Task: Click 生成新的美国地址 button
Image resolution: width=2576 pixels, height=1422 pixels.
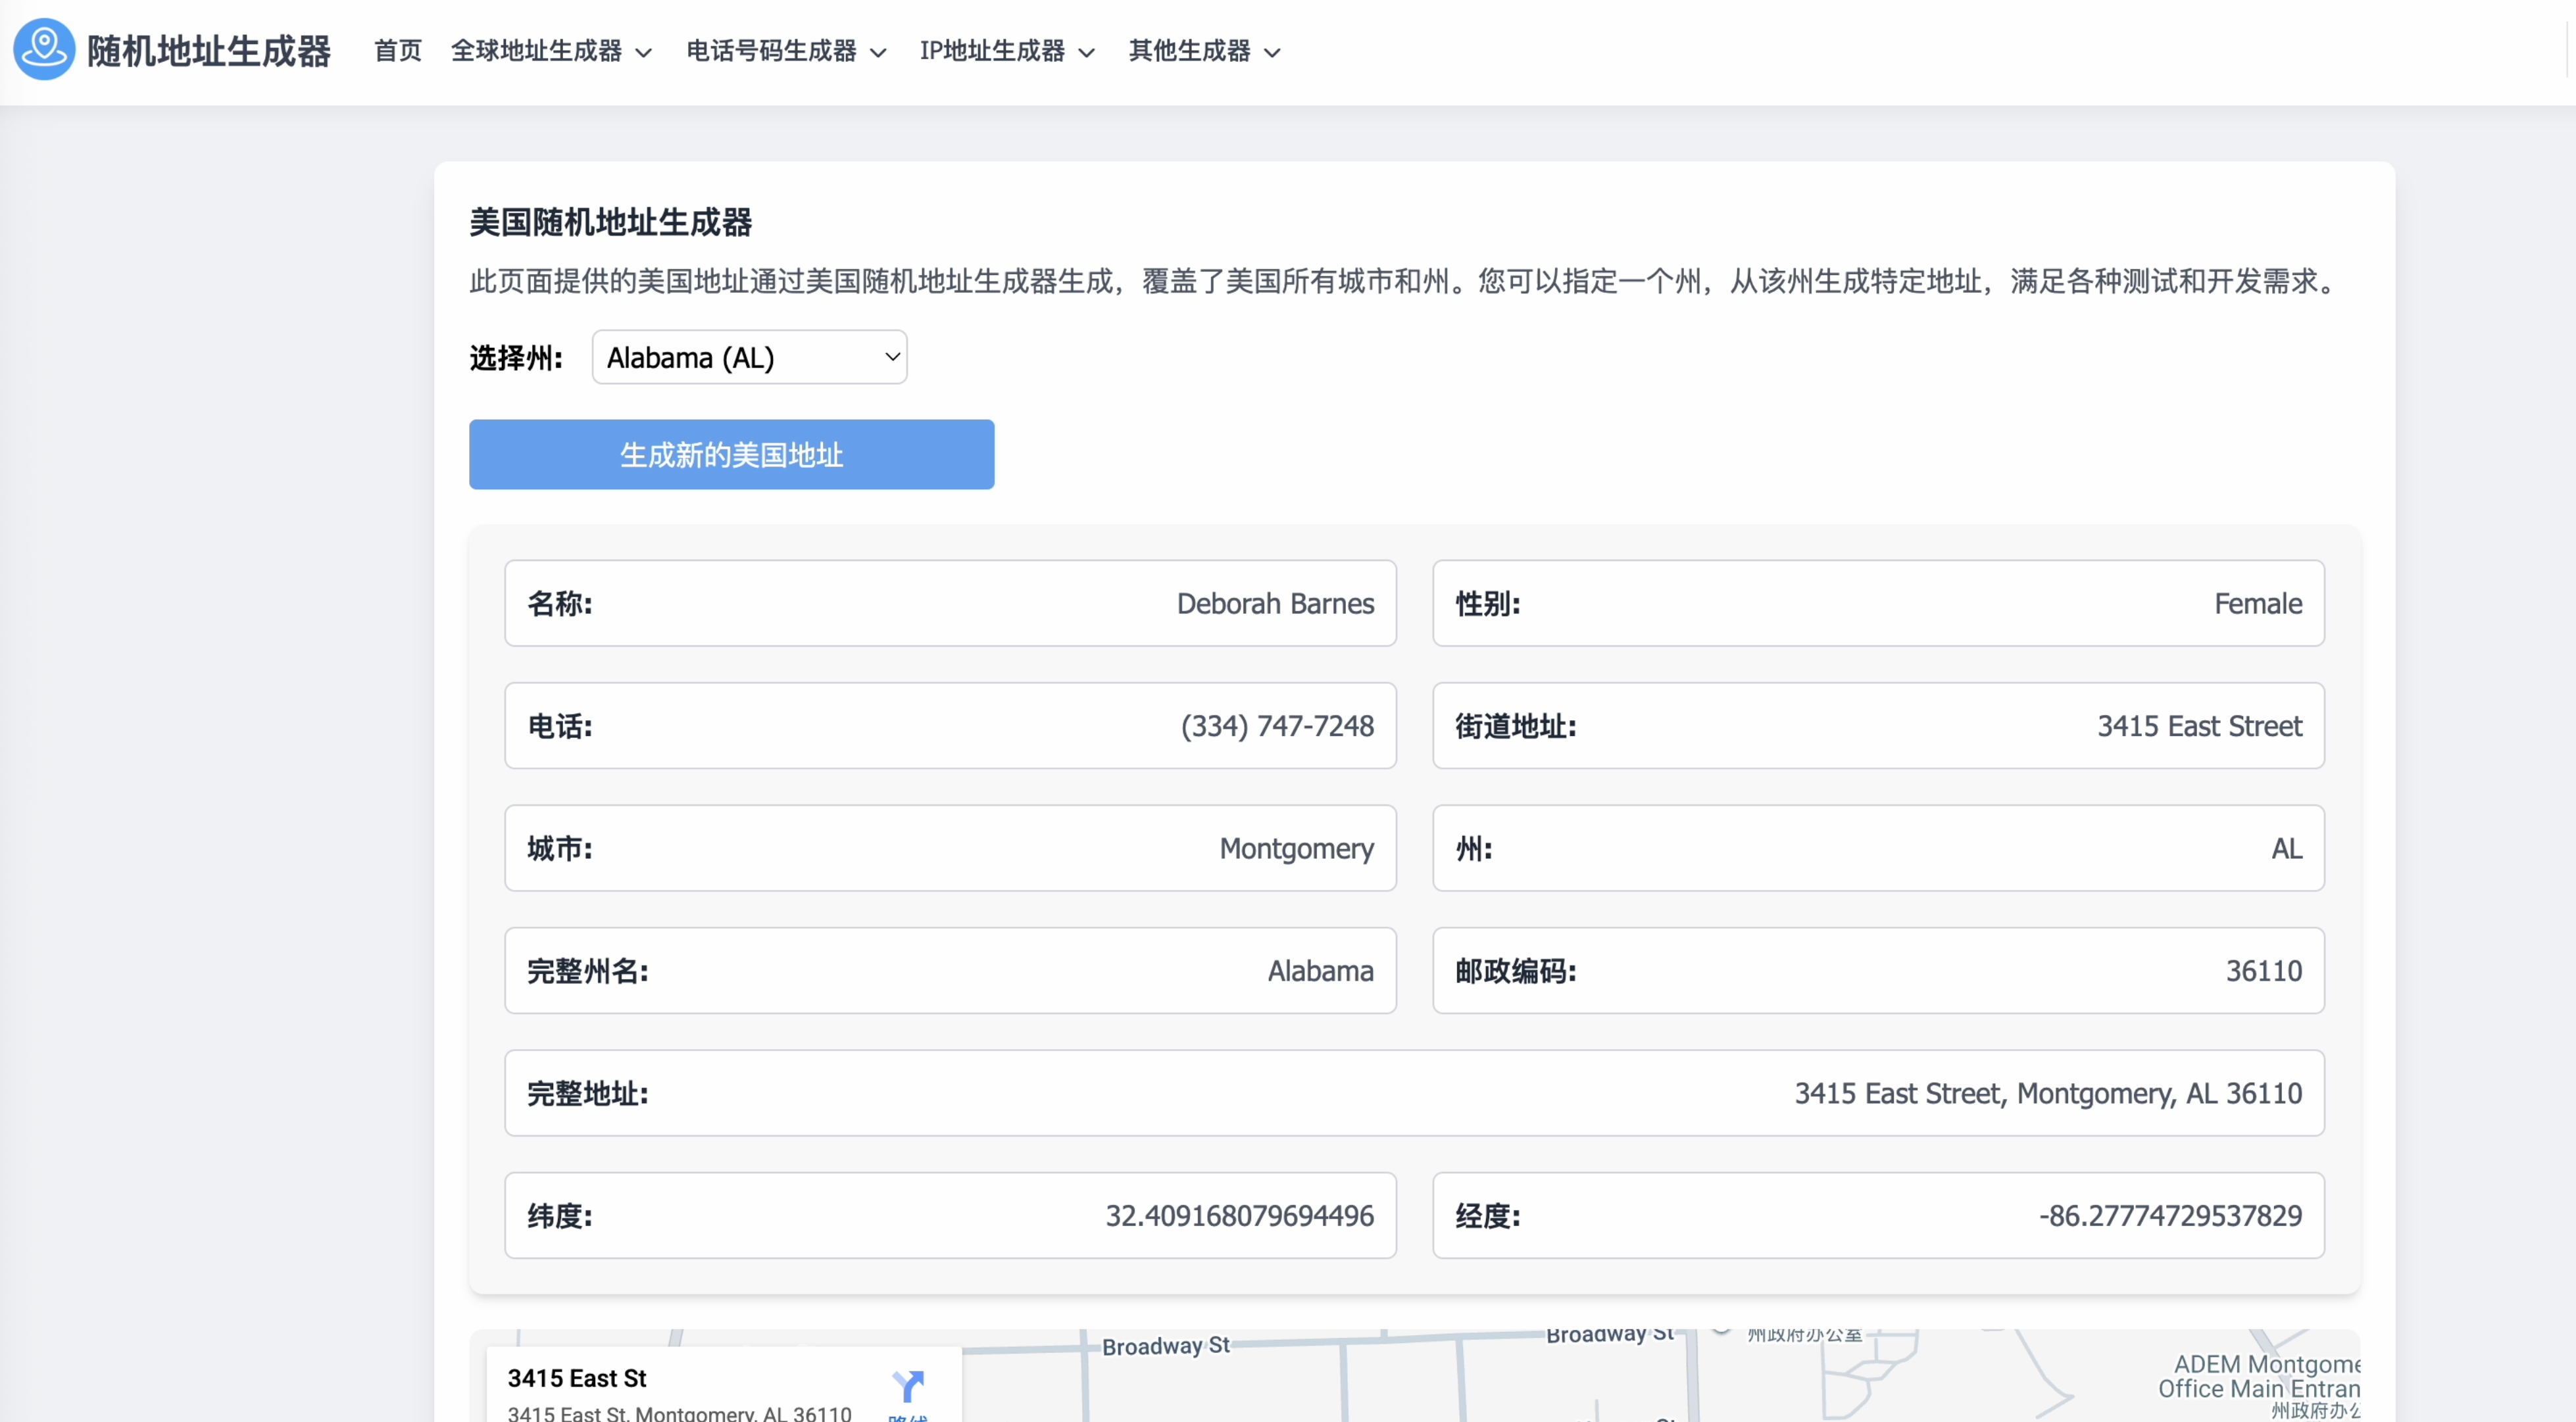Action: click(731, 455)
